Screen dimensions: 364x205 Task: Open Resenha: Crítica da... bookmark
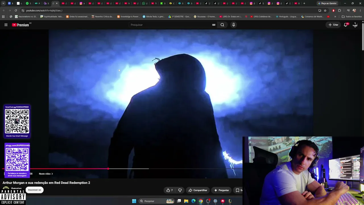102,17
